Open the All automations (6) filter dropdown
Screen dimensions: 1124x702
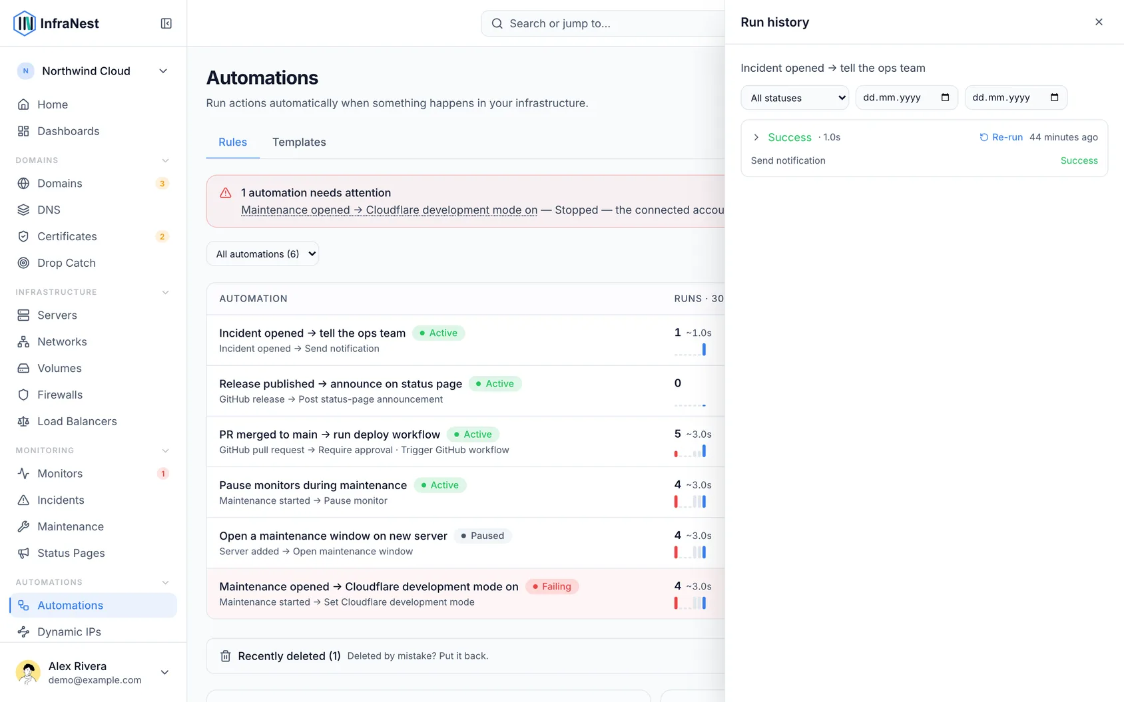point(262,254)
